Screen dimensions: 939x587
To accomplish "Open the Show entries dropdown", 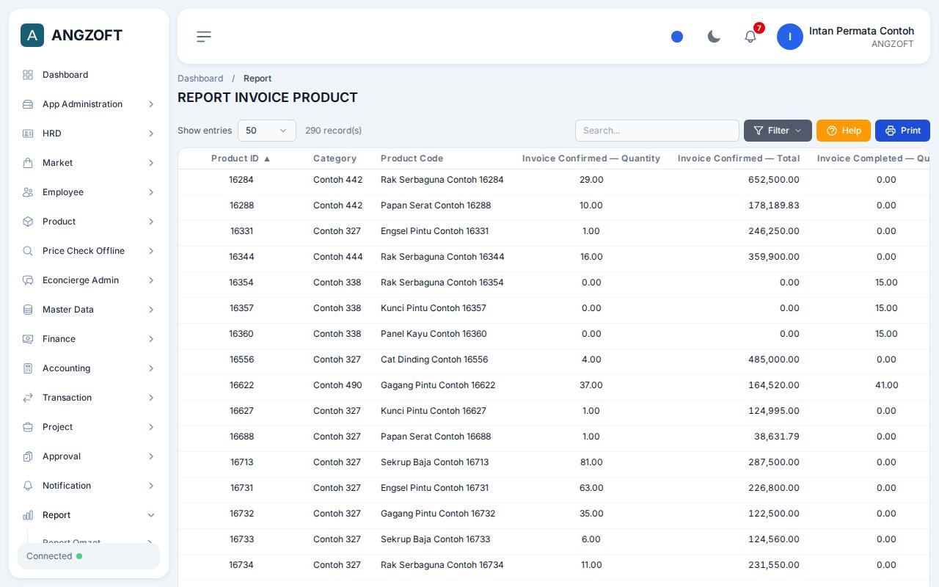I will click(267, 131).
